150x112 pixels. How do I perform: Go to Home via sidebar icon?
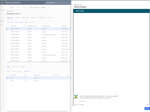coord(2,10)
